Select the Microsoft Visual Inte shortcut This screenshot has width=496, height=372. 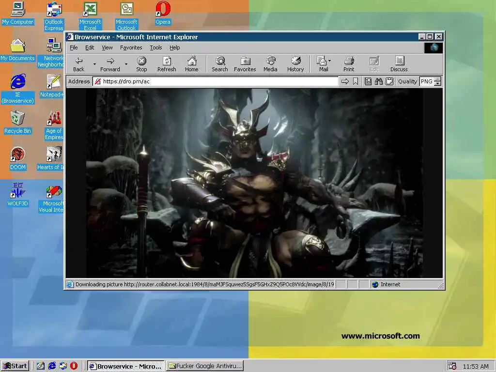(x=51, y=198)
